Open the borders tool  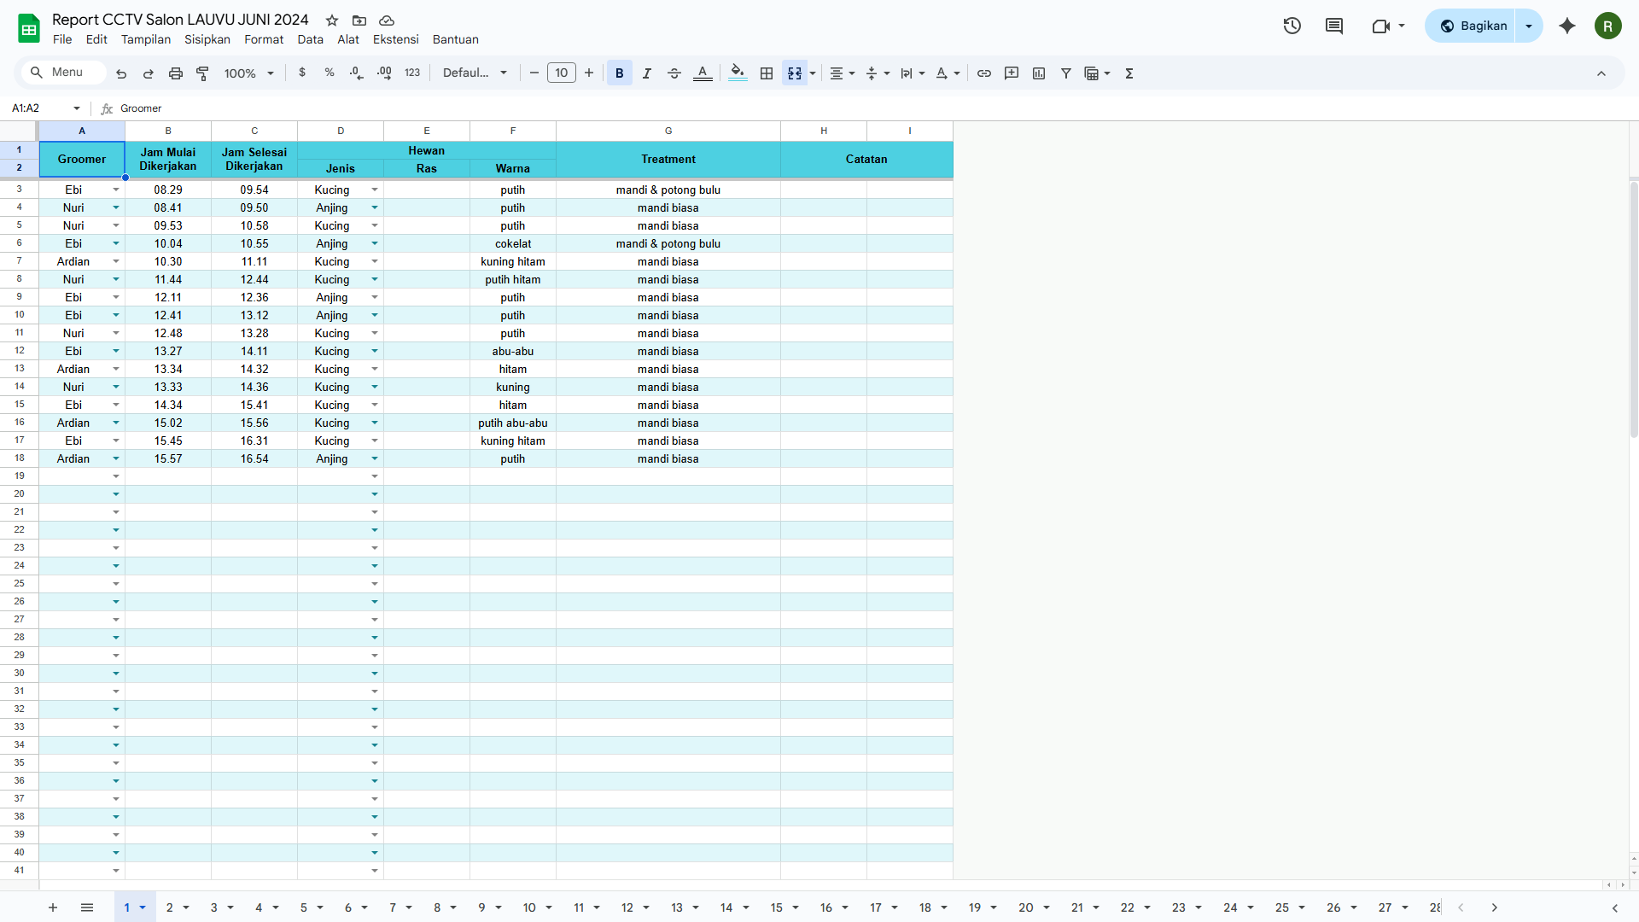pyautogui.click(x=767, y=73)
